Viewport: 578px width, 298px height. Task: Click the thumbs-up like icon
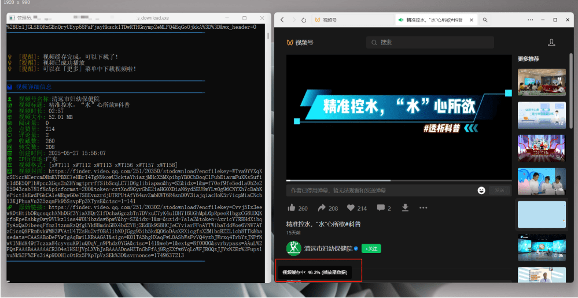[292, 208]
